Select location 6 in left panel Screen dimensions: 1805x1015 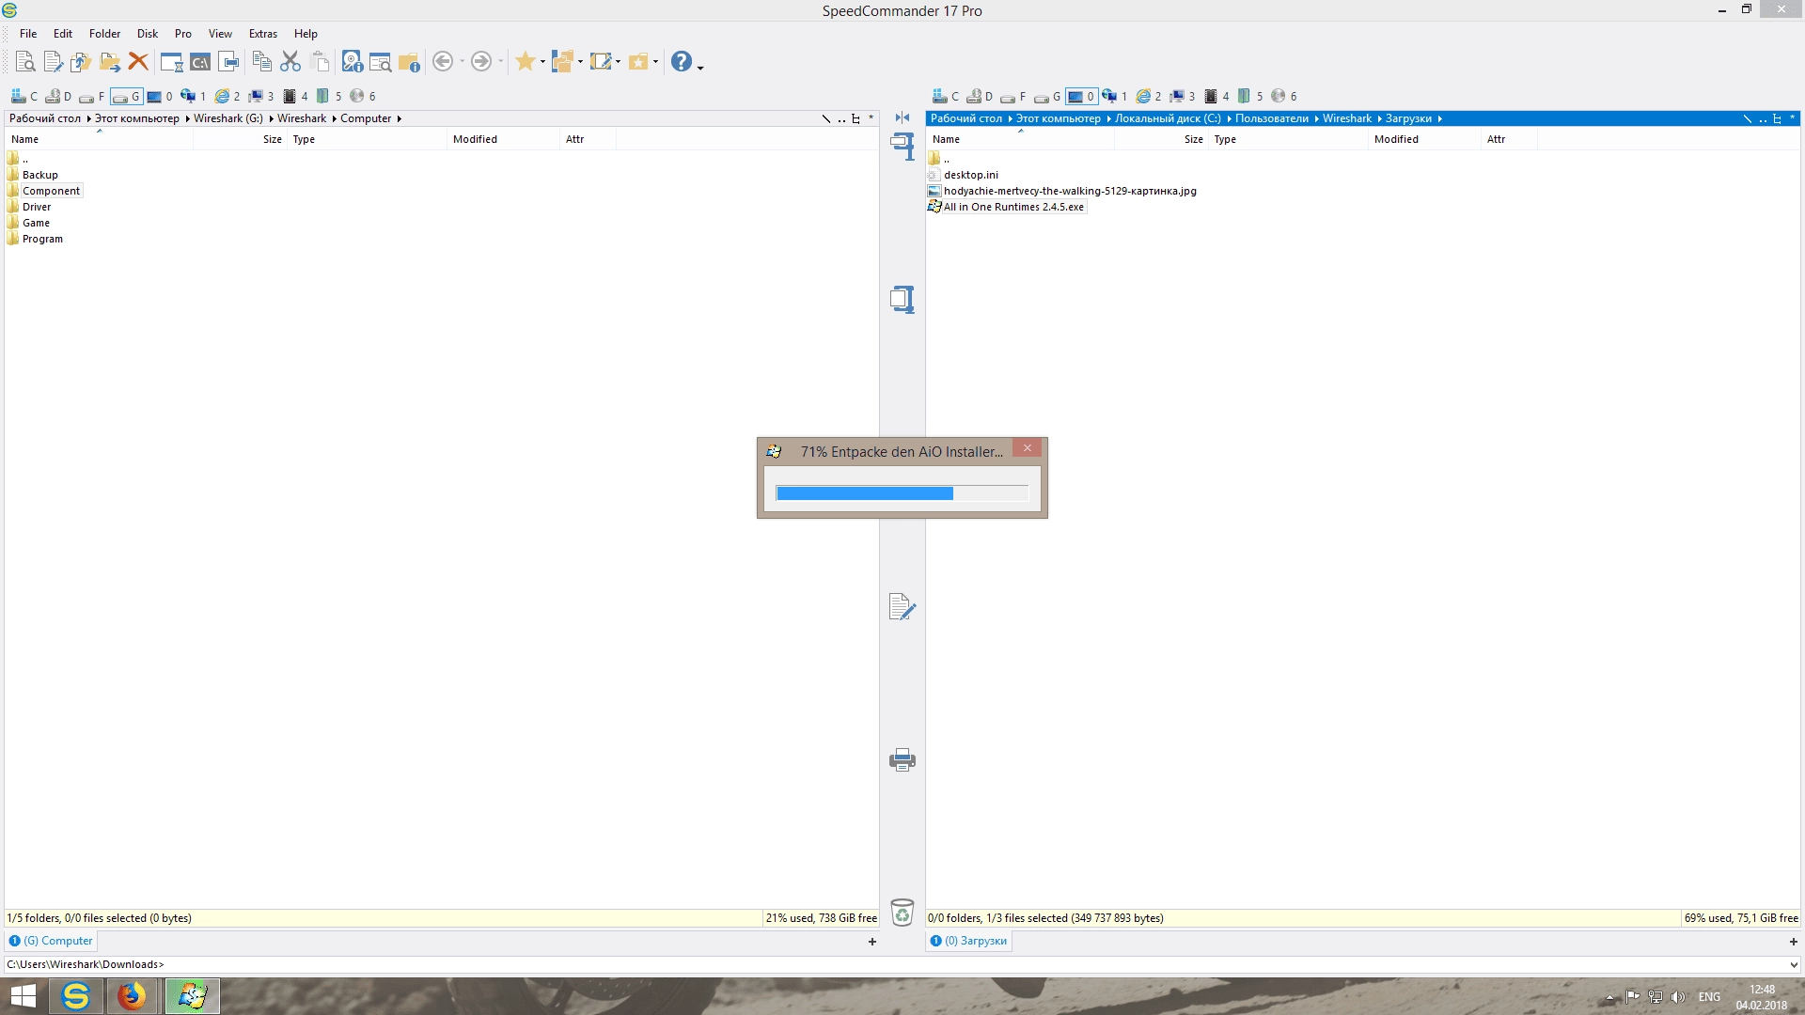(363, 96)
